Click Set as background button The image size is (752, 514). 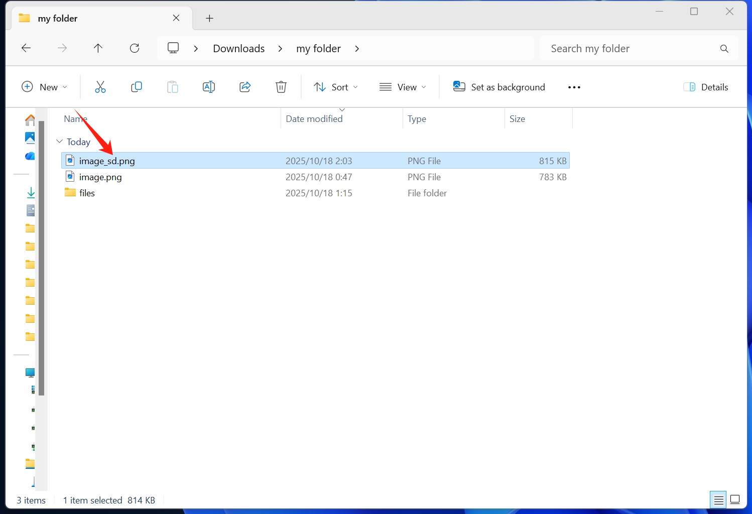[x=499, y=87]
